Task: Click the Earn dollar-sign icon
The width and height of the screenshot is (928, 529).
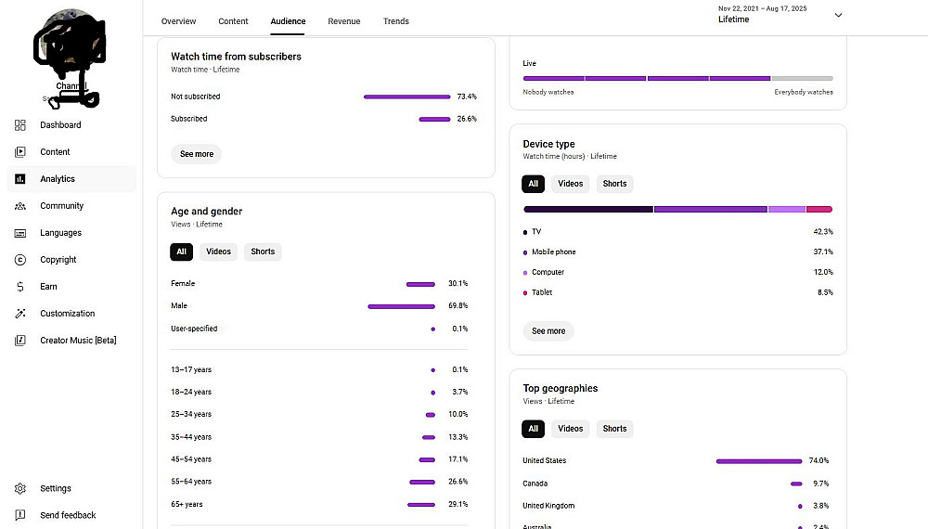Action: [20, 287]
